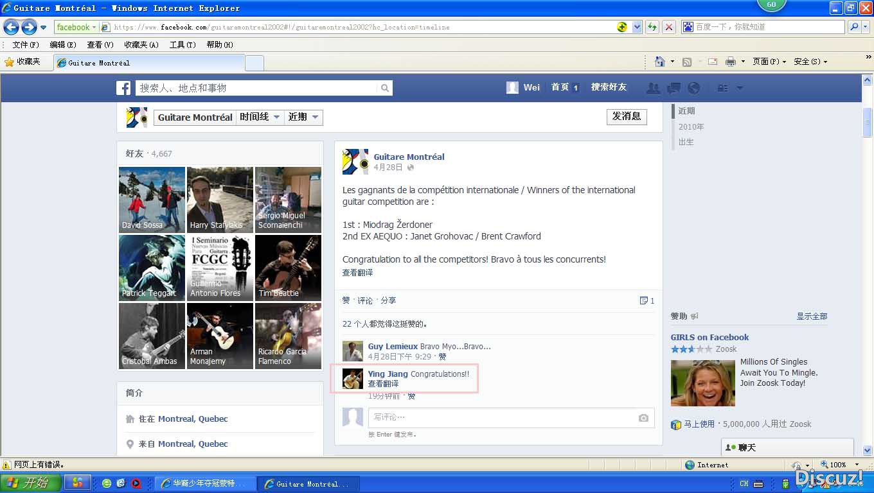Viewport: 874px width, 493px height.
Task: Open the 聊天 chat bar
Action: coord(787,447)
